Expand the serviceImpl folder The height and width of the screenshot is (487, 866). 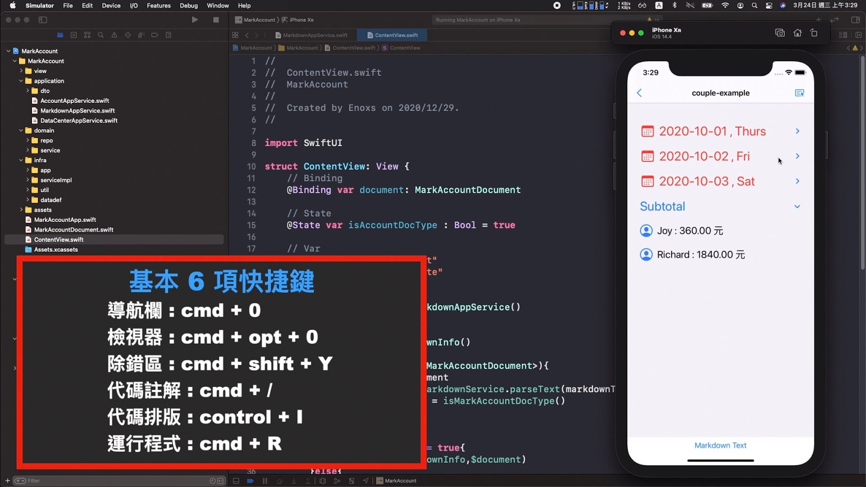click(x=28, y=180)
